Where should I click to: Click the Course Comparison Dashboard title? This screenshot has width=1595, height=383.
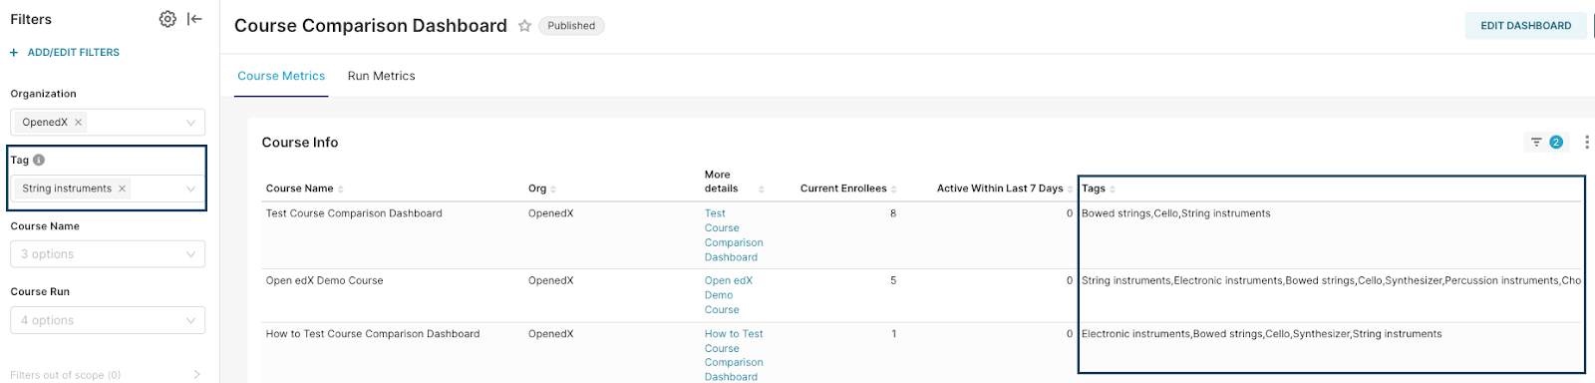[x=371, y=26]
